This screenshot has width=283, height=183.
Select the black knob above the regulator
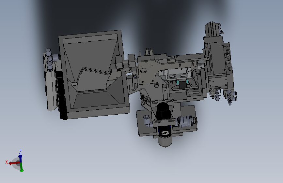pyautogui.click(x=163, y=111)
